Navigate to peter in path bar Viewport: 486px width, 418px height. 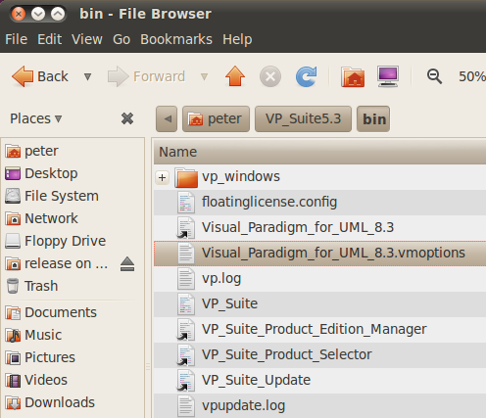pos(216,118)
